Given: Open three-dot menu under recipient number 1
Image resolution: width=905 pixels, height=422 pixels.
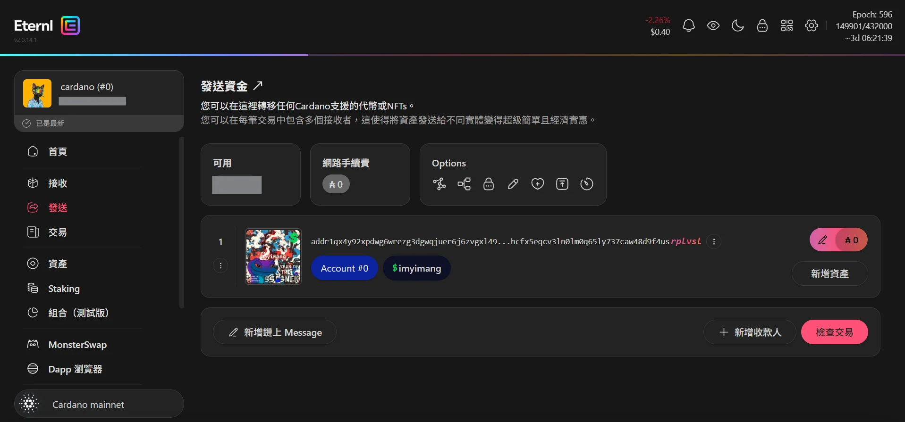Looking at the screenshot, I should (220, 265).
